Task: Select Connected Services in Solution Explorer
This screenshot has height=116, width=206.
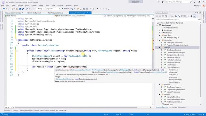Action: coord(171,28)
